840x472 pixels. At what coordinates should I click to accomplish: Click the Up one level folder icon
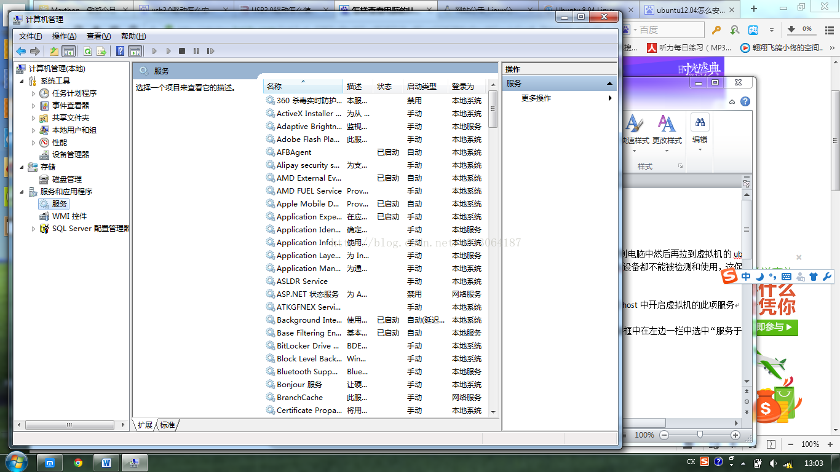(54, 52)
